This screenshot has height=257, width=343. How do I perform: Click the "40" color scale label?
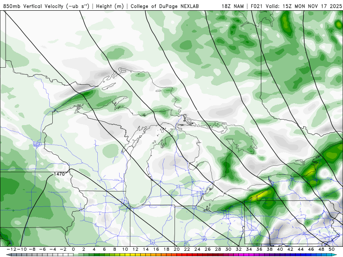point(280,249)
